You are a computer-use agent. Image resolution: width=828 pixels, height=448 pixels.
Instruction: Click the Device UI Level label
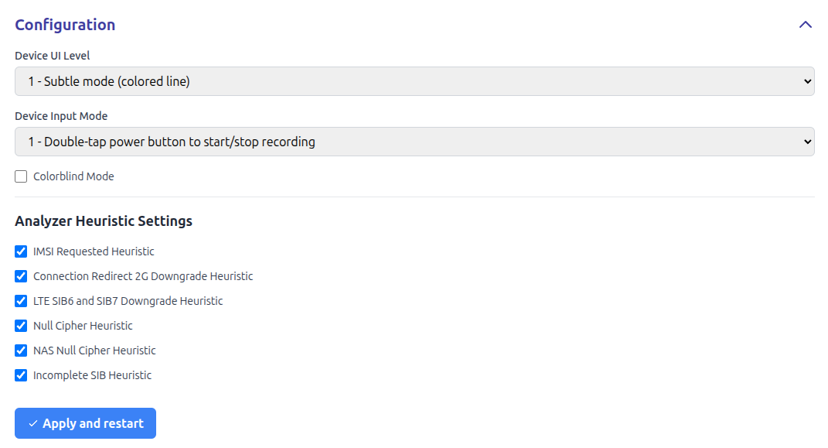coord(53,56)
